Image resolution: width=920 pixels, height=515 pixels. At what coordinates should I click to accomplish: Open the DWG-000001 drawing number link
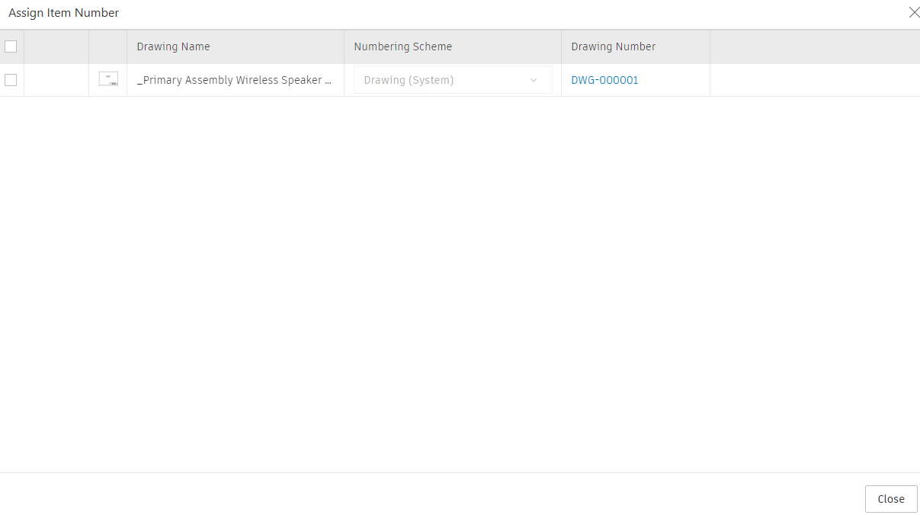tap(604, 80)
